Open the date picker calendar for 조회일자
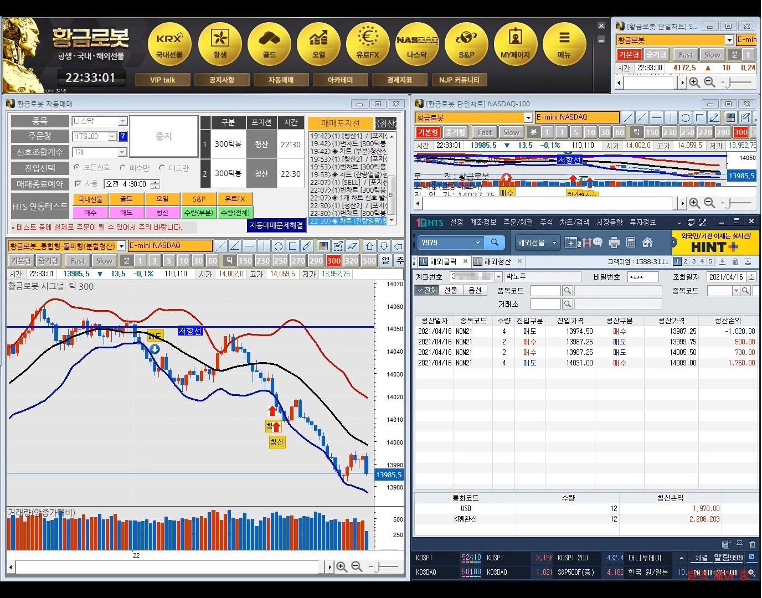Screen dimensions: 762x598 751,277
